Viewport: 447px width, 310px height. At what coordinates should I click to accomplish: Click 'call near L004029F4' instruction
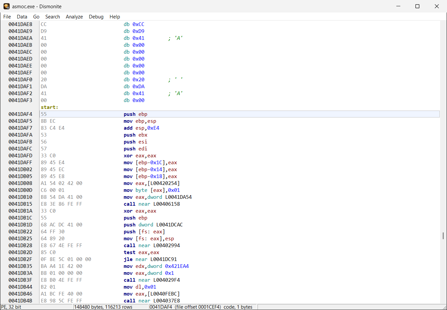pos(152,280)
